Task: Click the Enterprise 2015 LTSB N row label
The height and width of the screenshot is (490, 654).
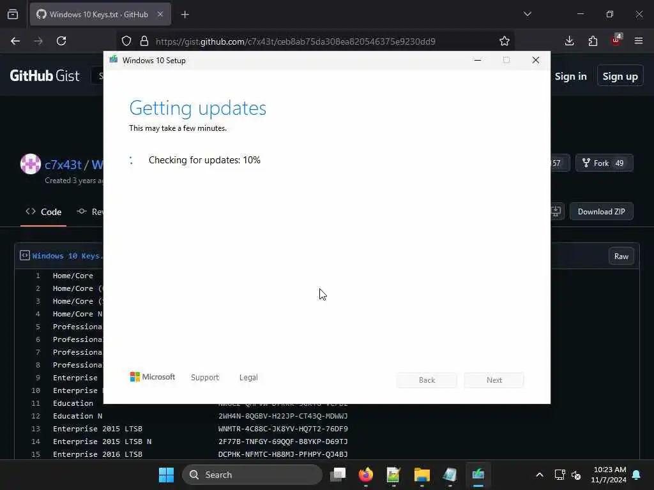Action: pyautogui.click(x=102, y=442)
